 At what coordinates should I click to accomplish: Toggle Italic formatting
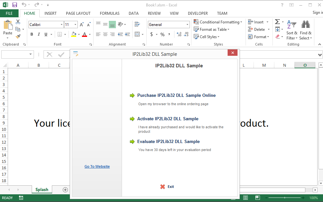pos(39,34)
